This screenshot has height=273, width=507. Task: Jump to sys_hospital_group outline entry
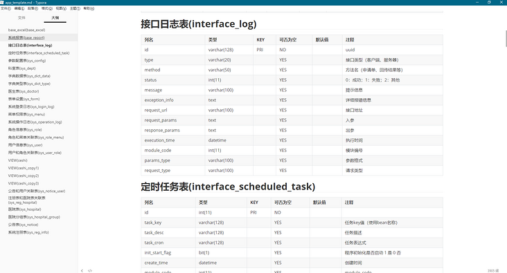34,217
